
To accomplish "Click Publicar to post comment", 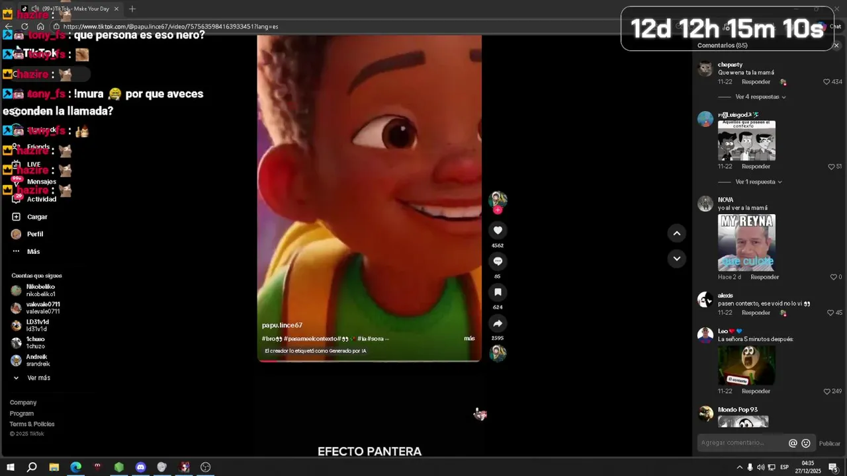I will click(x=829, y=444).
